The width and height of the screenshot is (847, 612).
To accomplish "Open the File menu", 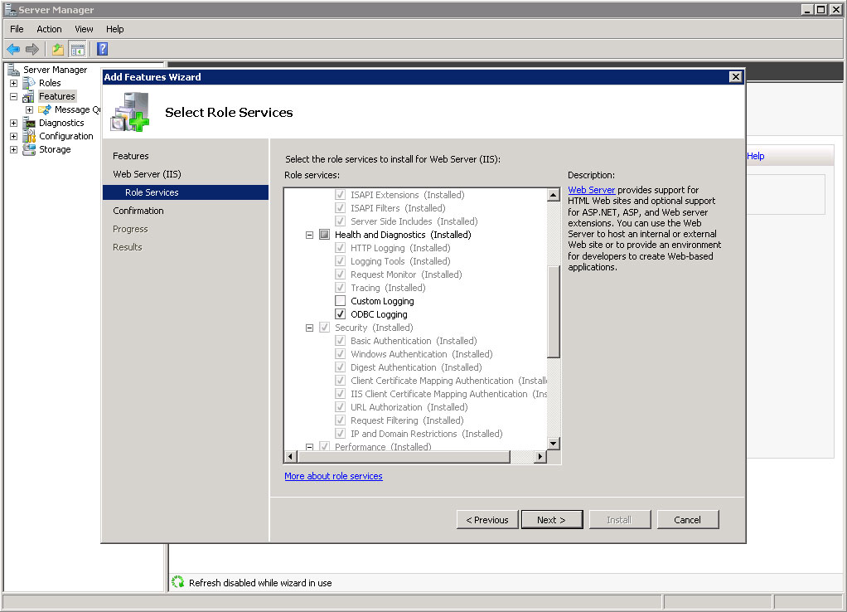I will pos(17,29).
